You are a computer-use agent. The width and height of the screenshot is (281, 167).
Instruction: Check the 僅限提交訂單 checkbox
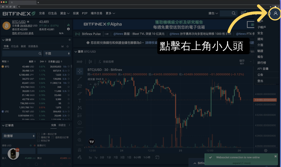click(53, 137)
